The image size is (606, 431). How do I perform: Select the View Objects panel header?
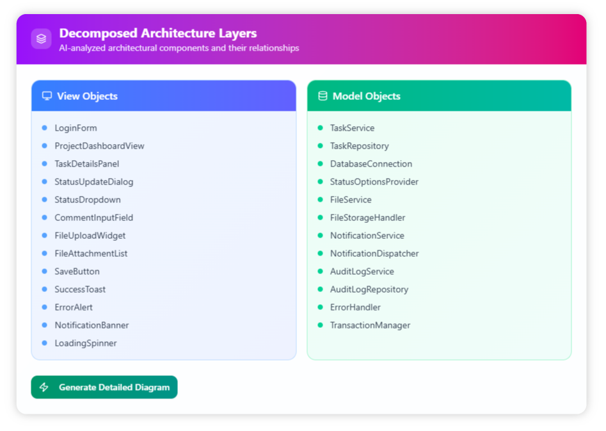click(163, 96)
